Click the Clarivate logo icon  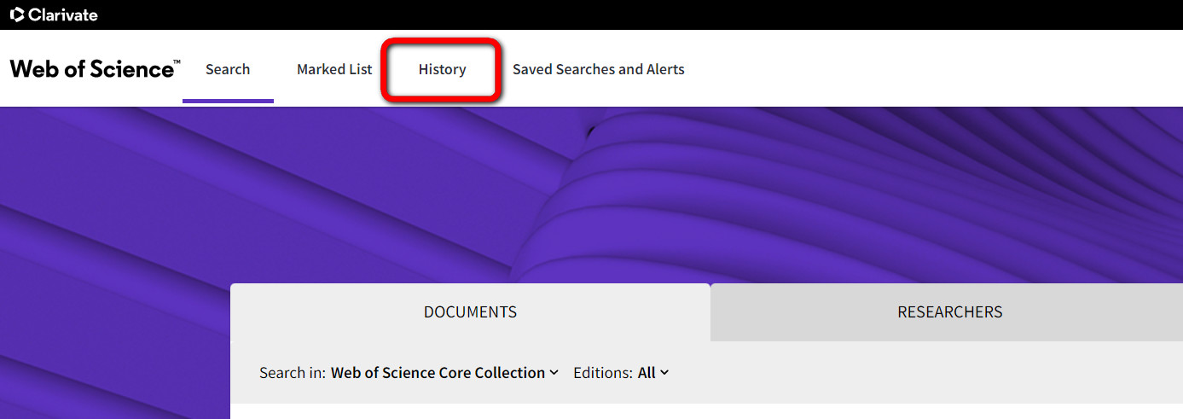(17, 15)
